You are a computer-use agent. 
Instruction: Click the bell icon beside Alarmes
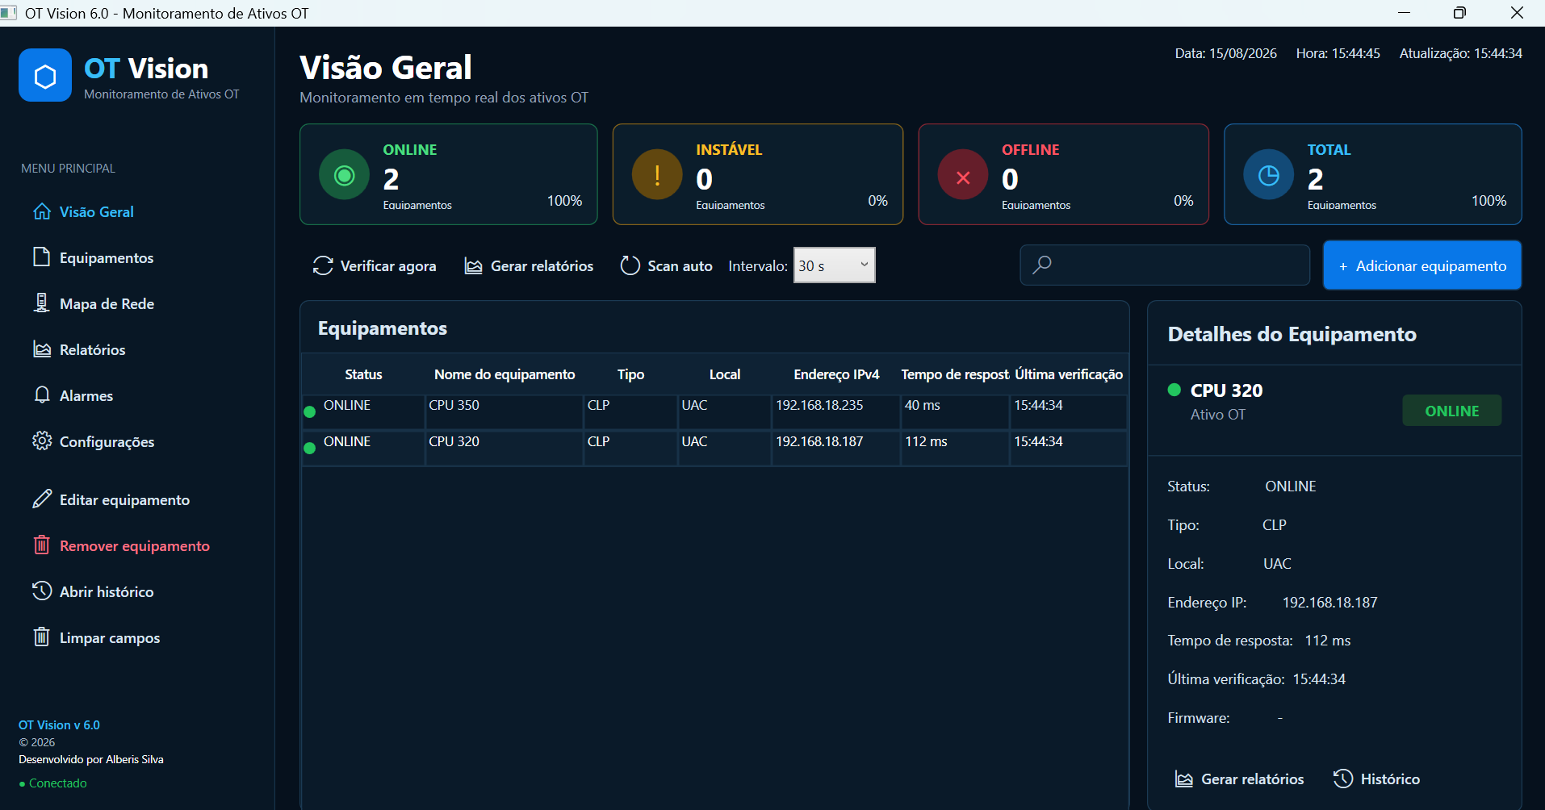pos(42,395)
